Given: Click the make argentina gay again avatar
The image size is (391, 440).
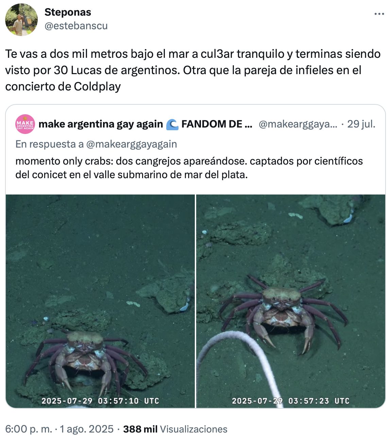Looking at the screenshot, I should pos(25,124).
